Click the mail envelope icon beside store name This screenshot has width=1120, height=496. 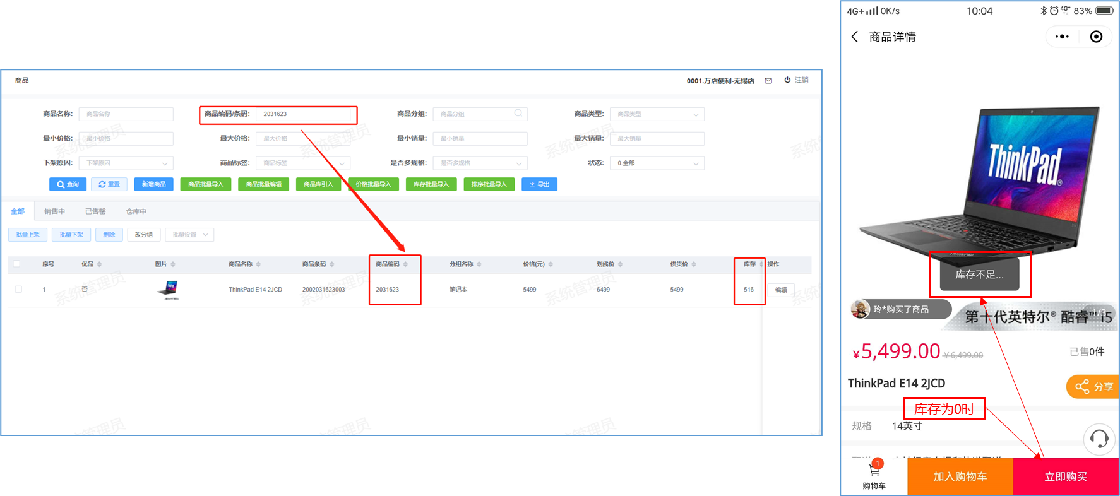click(x=768, y=81)
